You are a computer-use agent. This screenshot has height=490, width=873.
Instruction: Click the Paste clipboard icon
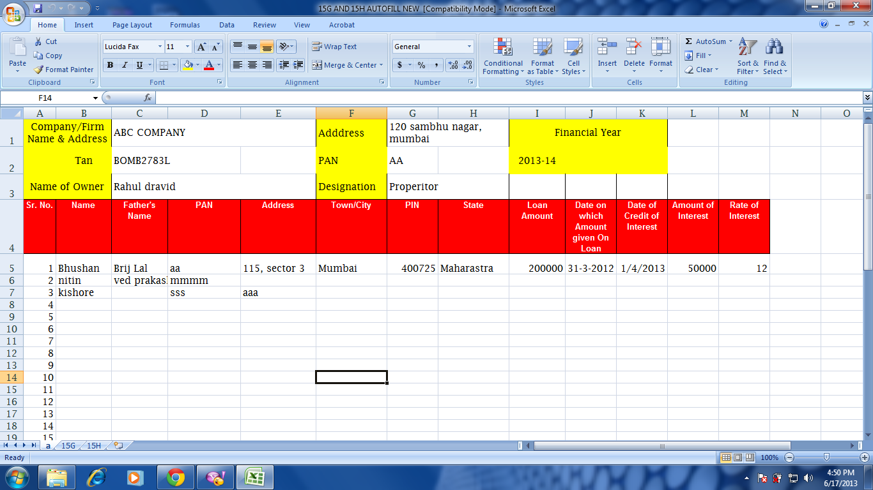(17, 48)
